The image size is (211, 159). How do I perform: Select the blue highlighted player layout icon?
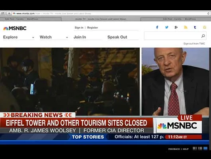point(205,148)
